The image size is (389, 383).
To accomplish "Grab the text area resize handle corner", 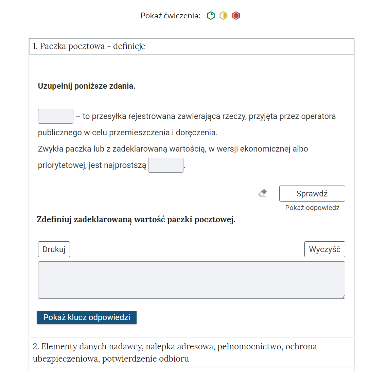I will tap(343, 297).
